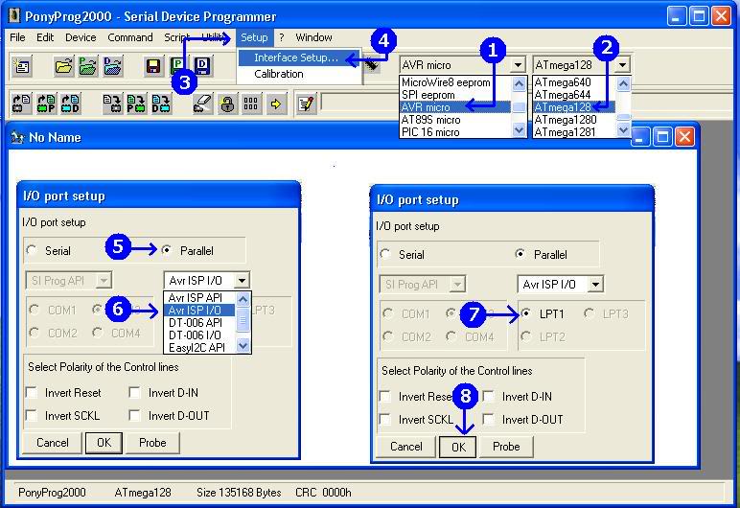Save device file with brown floppy icon
The width and height of the screenshot is (740, 508).
153,66
